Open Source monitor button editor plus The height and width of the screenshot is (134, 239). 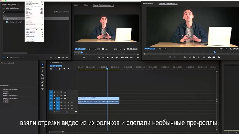(x=138, y=58)
